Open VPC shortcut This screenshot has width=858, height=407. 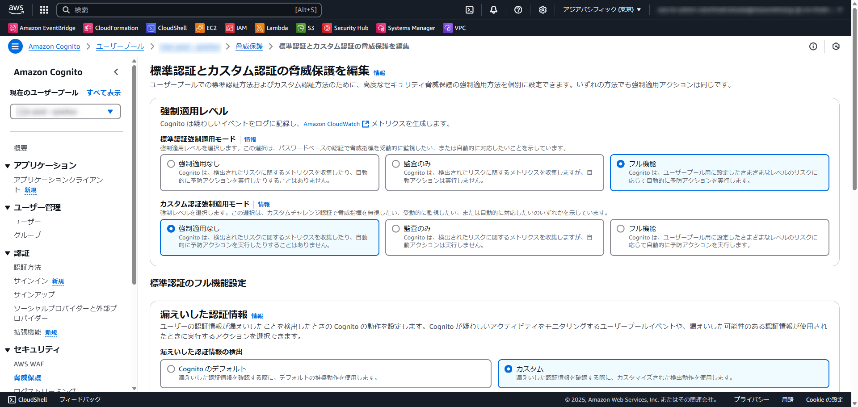tap(454, 28)
